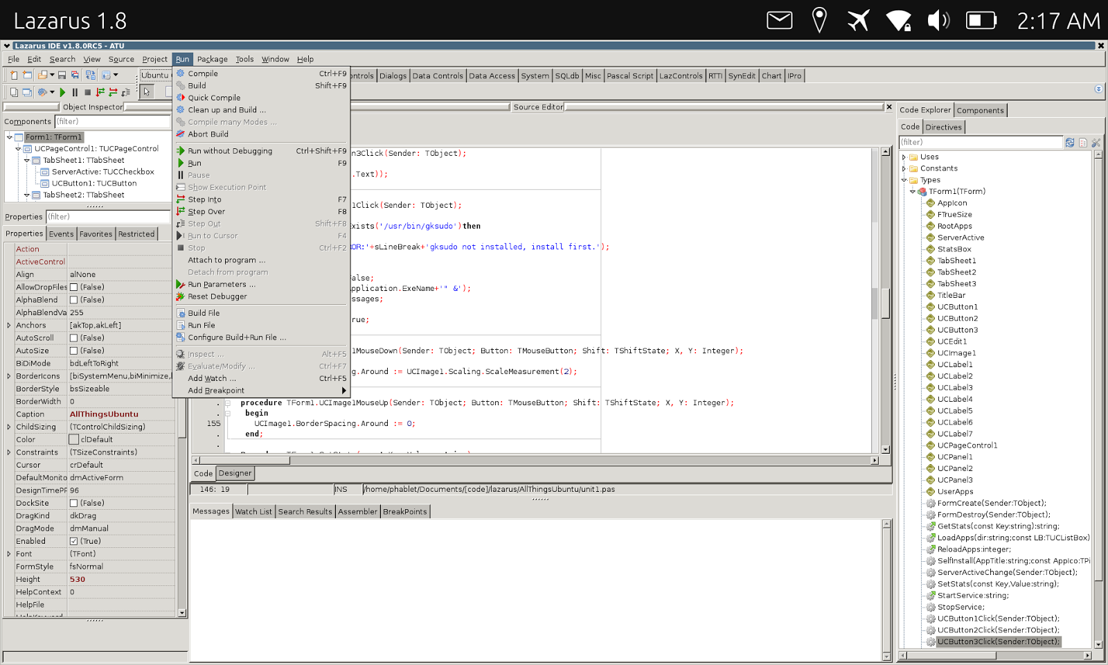Screen dimensions: 1108x665
Task: Click the Properties filter input field
Action: [107, 217]
